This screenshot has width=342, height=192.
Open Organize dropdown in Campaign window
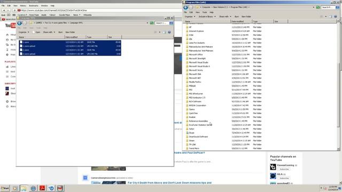point(24,32)
